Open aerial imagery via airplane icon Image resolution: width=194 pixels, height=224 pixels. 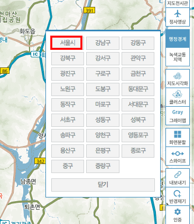[x=178, y=17]
